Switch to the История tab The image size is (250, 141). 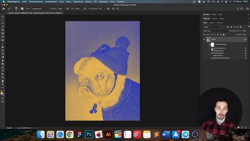(x=206, y=14)
